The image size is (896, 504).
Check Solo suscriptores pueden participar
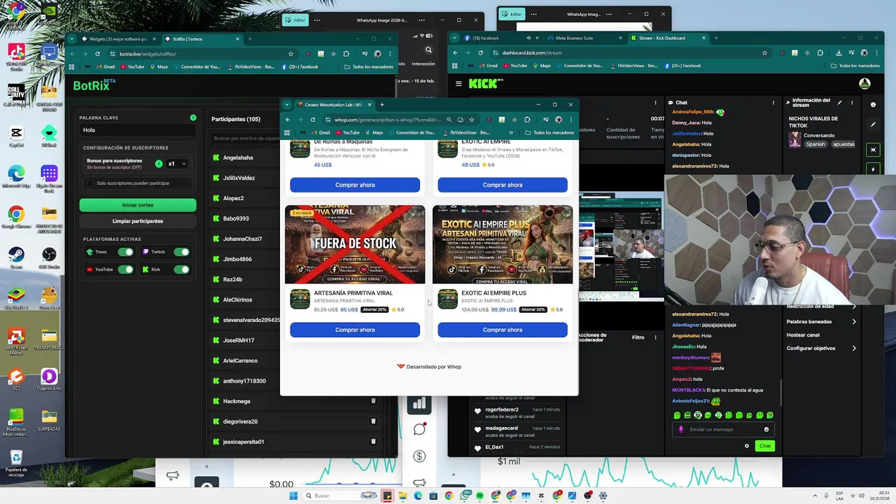click(90, 183)
